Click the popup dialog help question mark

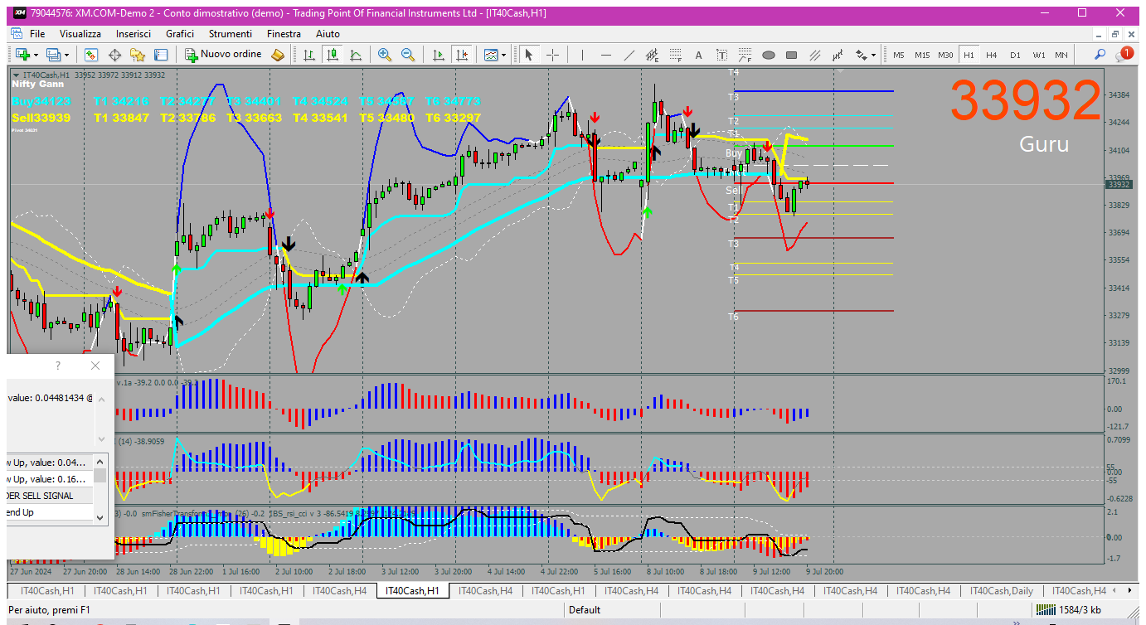[57, 366]
